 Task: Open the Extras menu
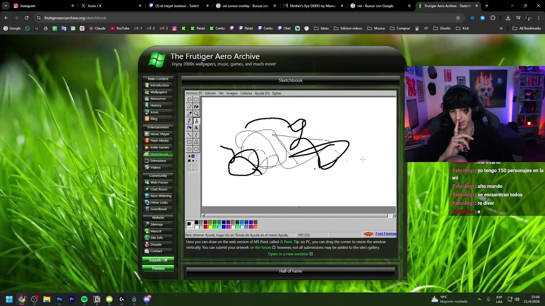coord(277,93)
